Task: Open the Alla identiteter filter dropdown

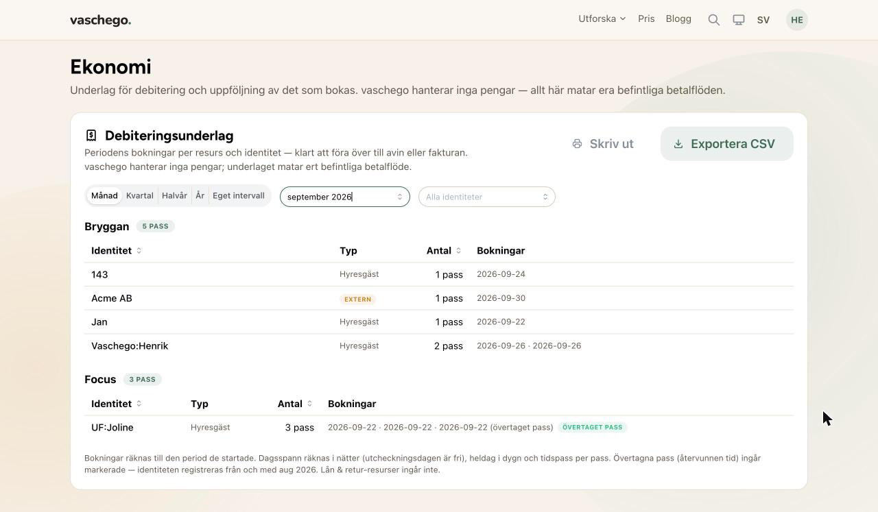Action: coord(487,197)
